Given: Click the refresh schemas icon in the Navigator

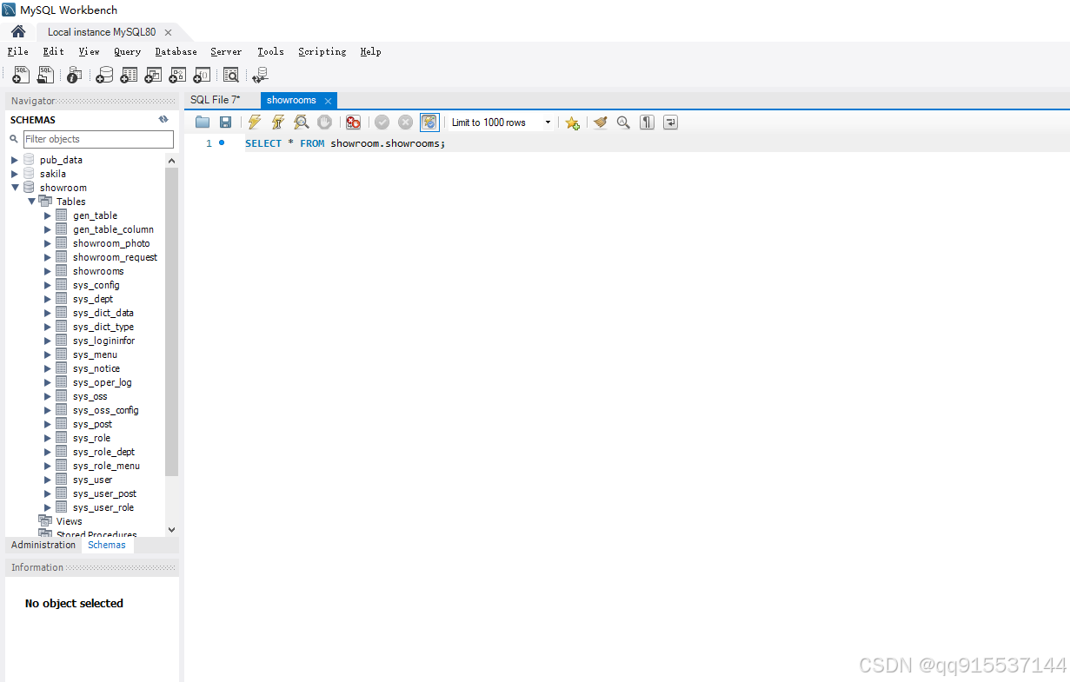Looking at the screenshot, I should pyautogui.click(x=163, y=119).
